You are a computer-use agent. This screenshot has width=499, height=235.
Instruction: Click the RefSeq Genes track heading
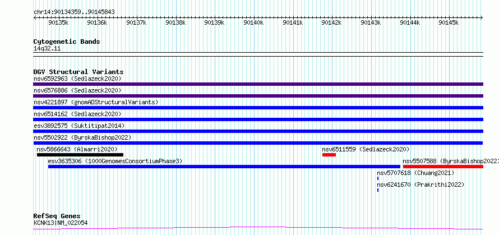click(x=57, y=216)
